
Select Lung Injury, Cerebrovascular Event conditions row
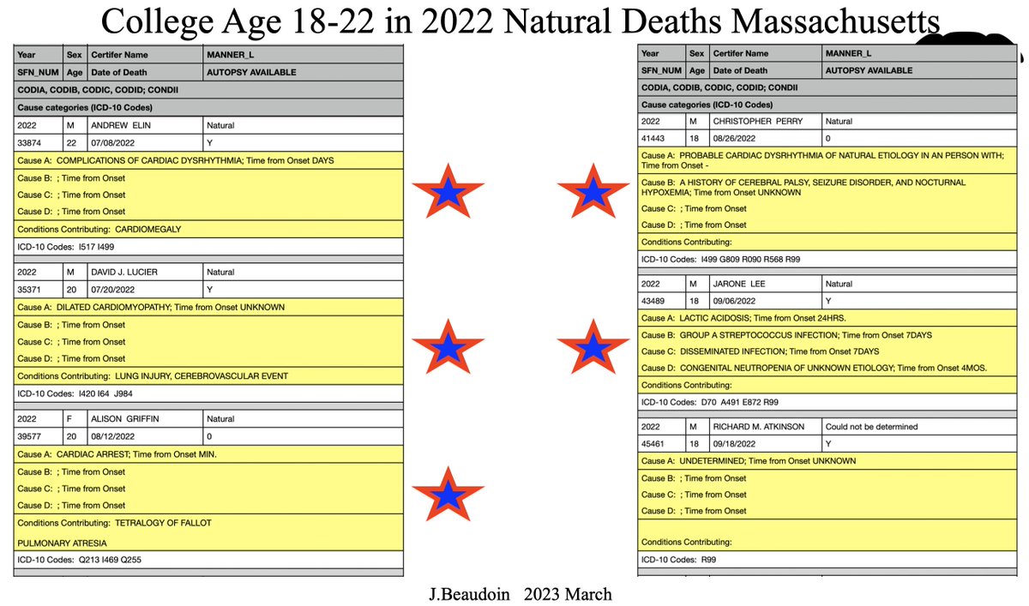[208, 376]
